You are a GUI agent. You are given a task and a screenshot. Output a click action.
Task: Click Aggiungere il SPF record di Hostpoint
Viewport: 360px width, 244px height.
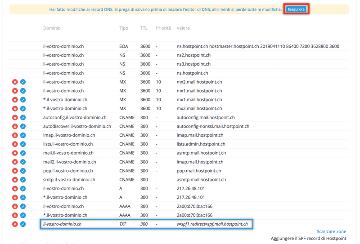point(308,239)
